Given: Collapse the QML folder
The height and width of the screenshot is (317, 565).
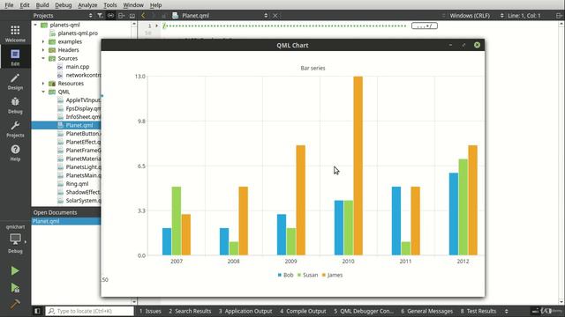Looking at the screenshot, I should 43,92.
